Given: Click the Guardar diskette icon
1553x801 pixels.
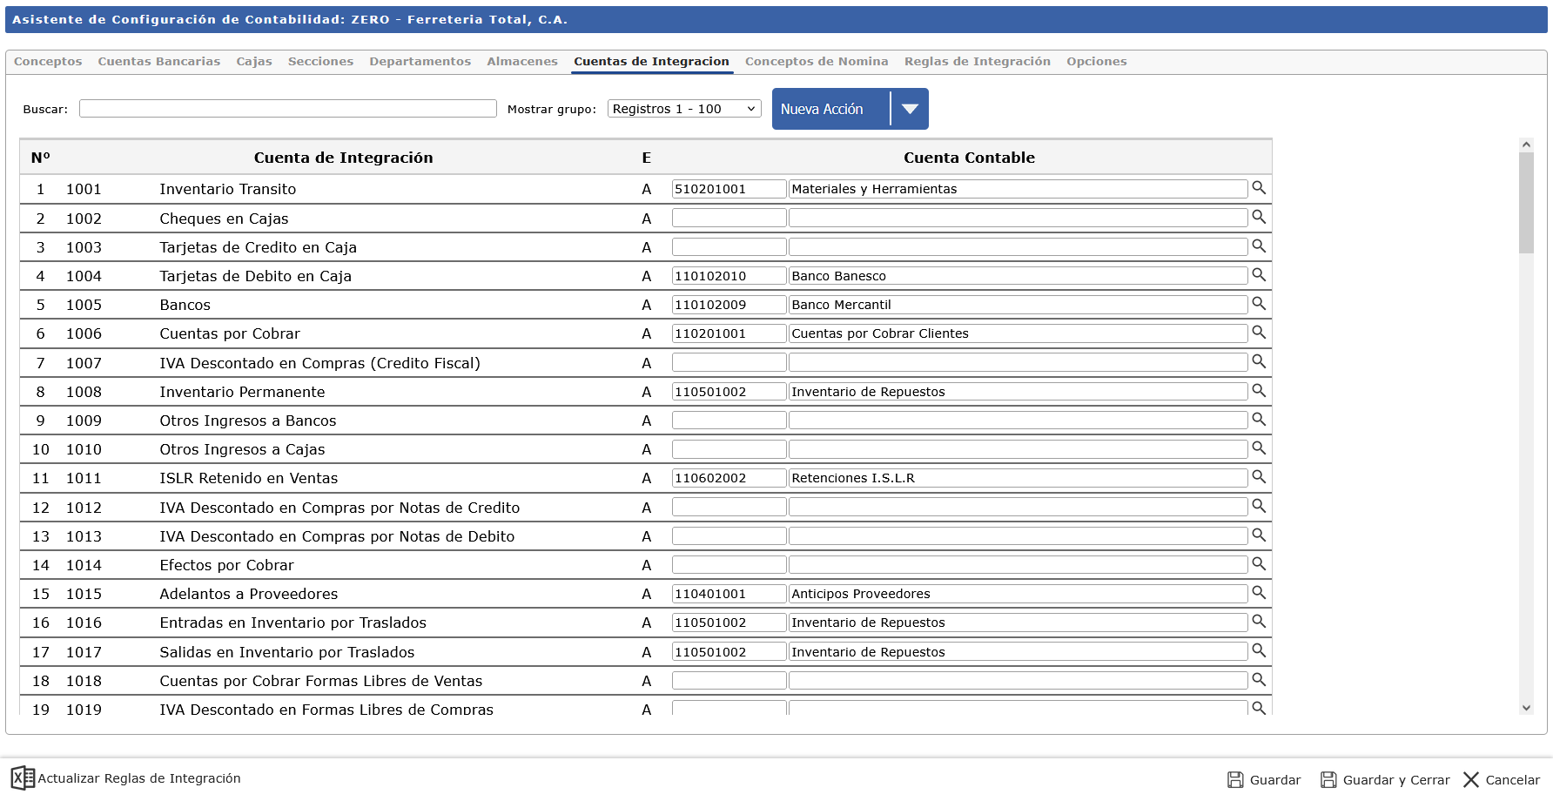Looking at the screenshot, I should (1235, 779).
